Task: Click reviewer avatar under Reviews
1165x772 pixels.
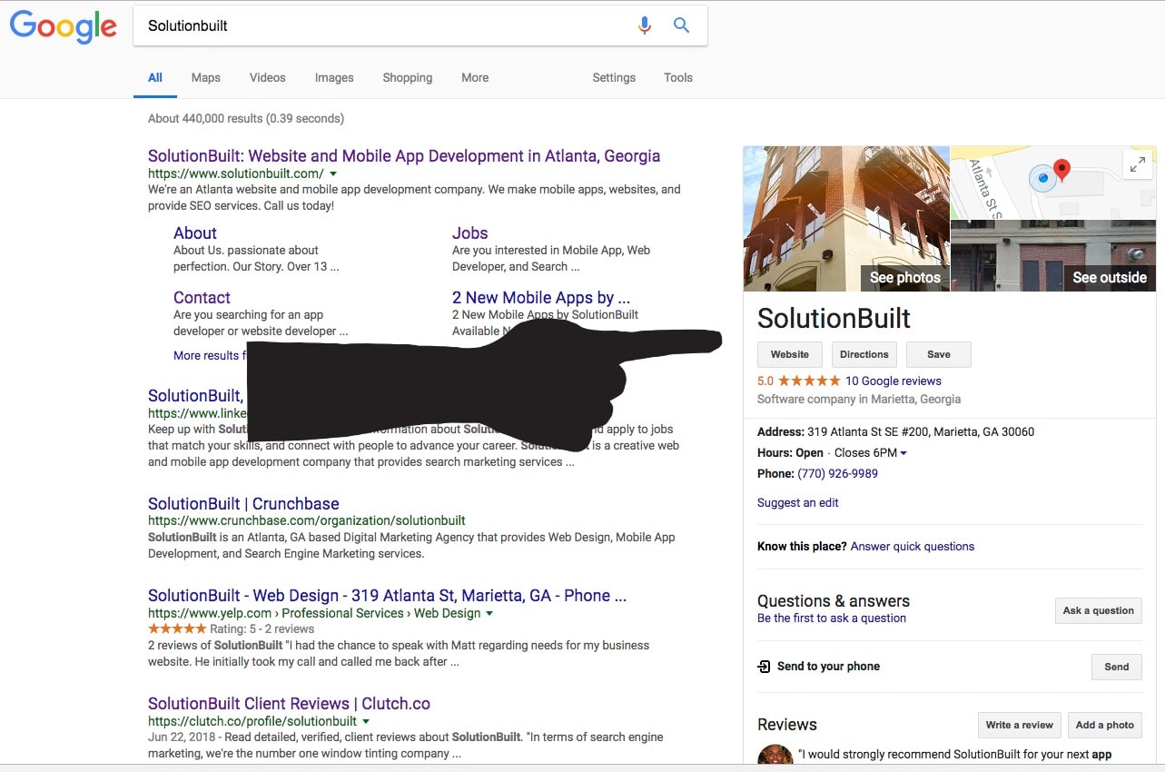Action: (x=775, y=756)
